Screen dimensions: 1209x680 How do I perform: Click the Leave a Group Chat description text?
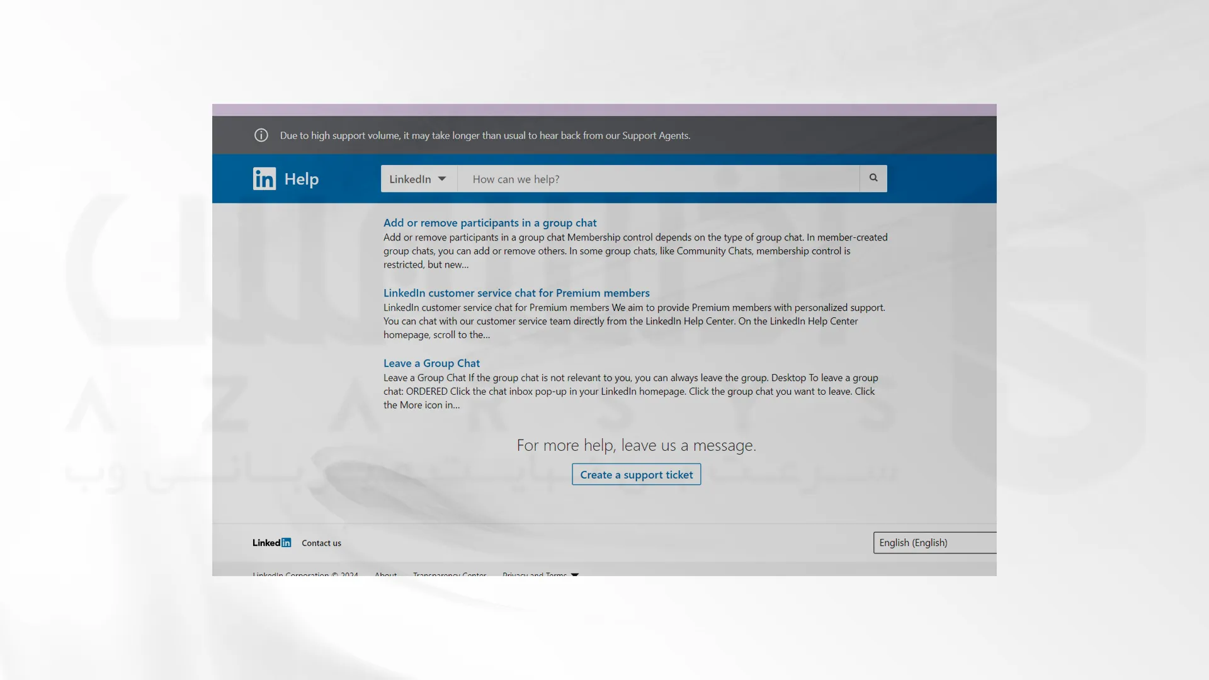tap(631, 392)
